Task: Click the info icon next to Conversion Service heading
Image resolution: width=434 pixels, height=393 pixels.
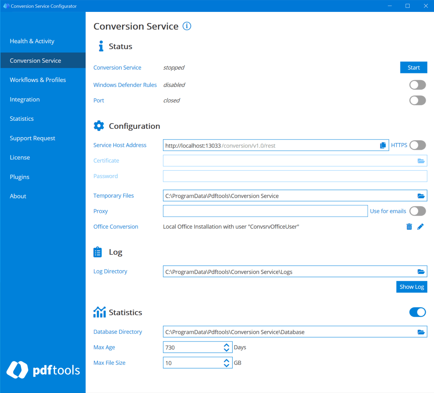Action: click(187, 26)
